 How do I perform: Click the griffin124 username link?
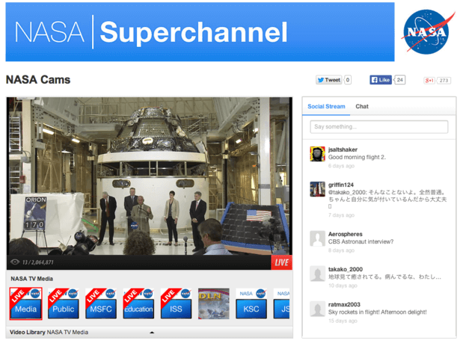tap(343, 185)
